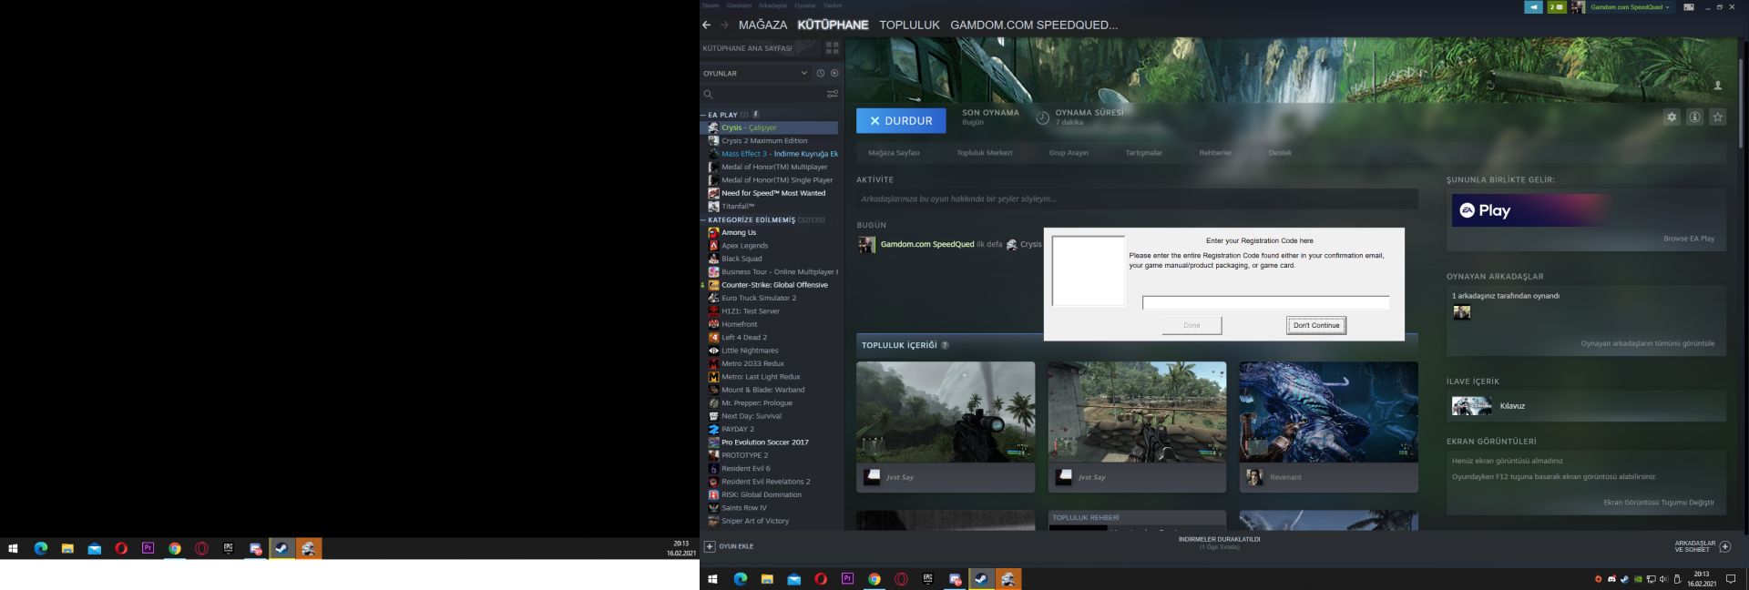Click the registration code input field
Viewport: 1749px width, 590px height.
coord(1266,303)
